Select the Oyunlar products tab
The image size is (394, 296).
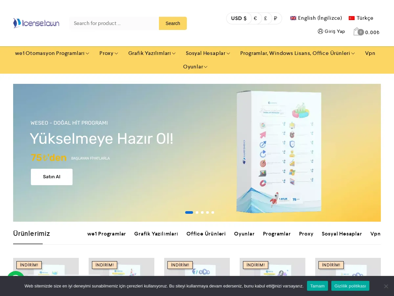(244, 234)
